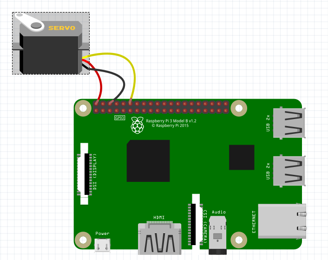The width and height of the screenshot is (328, 260).
Task: Click the small black chip near USB
Action: click(242, 157)
